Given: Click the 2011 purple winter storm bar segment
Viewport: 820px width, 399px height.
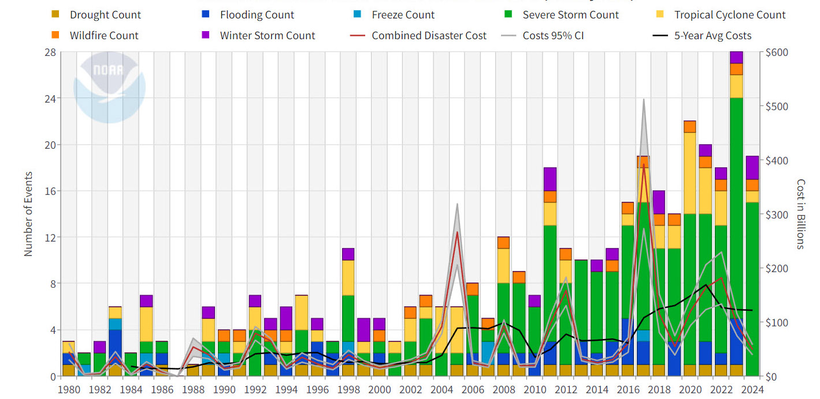Looking at the screenshot, I should [x=550, y=179].
